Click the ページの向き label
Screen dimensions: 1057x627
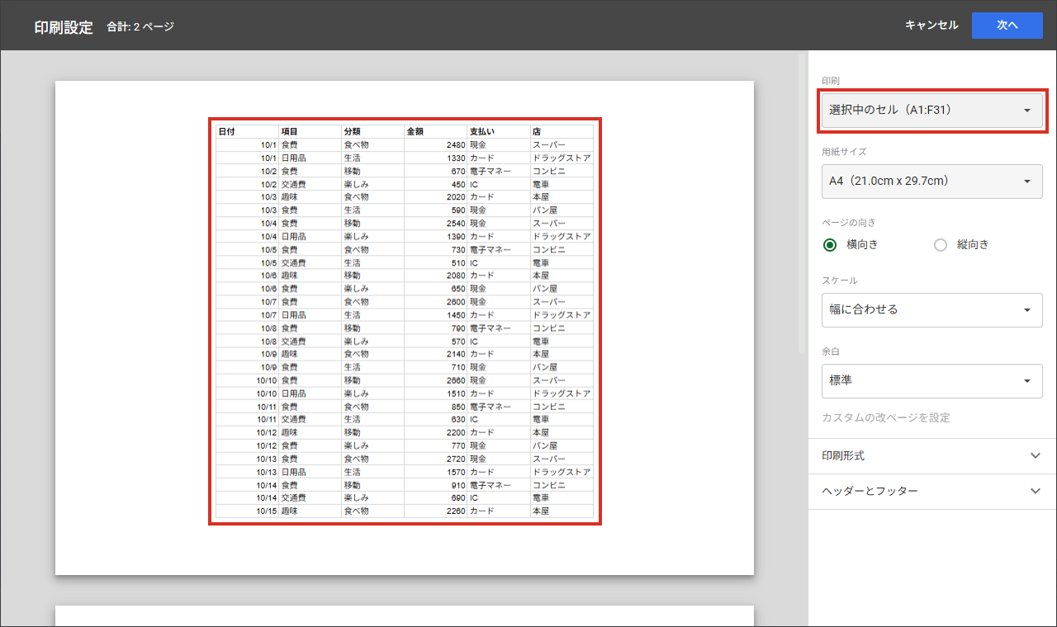pyautogui.click(x=849, y=223)
